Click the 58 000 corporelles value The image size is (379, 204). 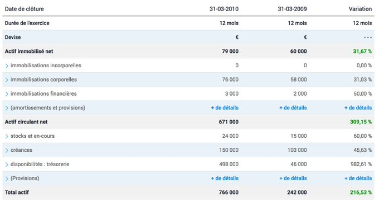pos(299,79)
